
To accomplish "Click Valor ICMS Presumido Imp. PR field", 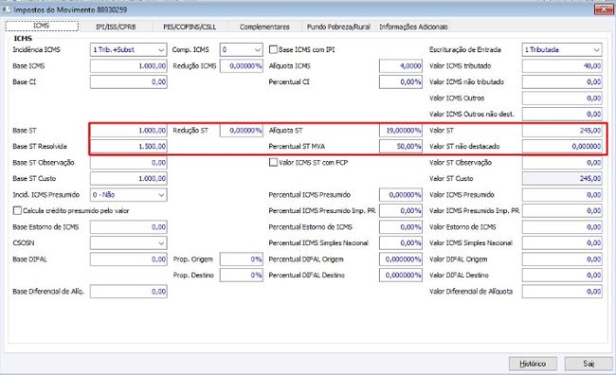I will [562, 211].
